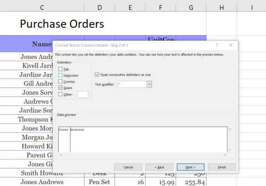Click the wizard help question mark icon
Viewport: 266px width, 186px height.
coord(217,45)
